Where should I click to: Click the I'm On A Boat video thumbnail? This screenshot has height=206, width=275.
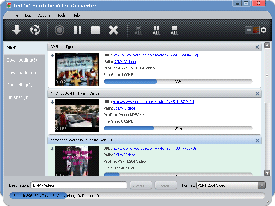point(77,116)
